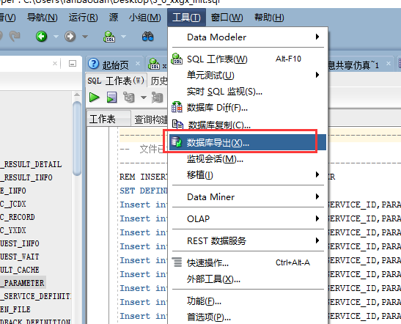
Task: Open the Explain Plan dropdown arrow
Action: coord(144,97)
